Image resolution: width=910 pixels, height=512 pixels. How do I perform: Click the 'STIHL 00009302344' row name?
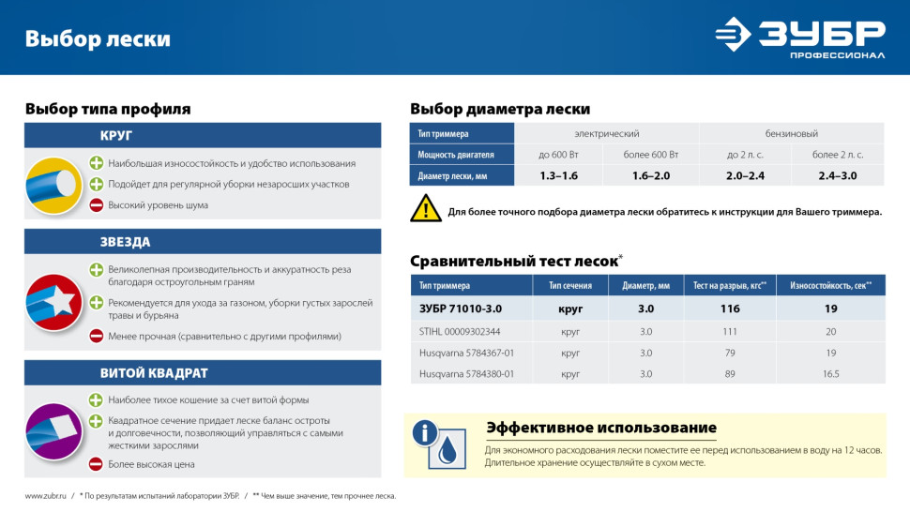tap(460, 332)
